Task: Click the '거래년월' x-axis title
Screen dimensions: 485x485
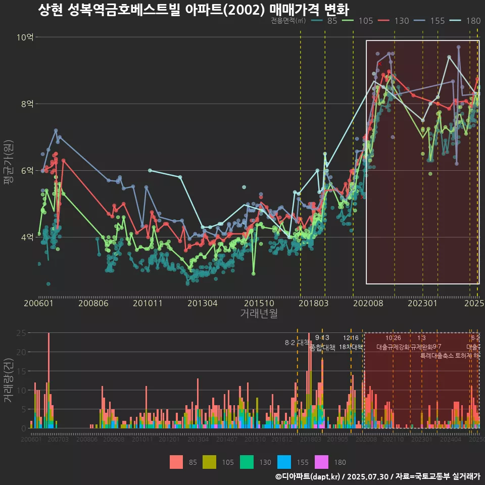Action: [259, 313]
